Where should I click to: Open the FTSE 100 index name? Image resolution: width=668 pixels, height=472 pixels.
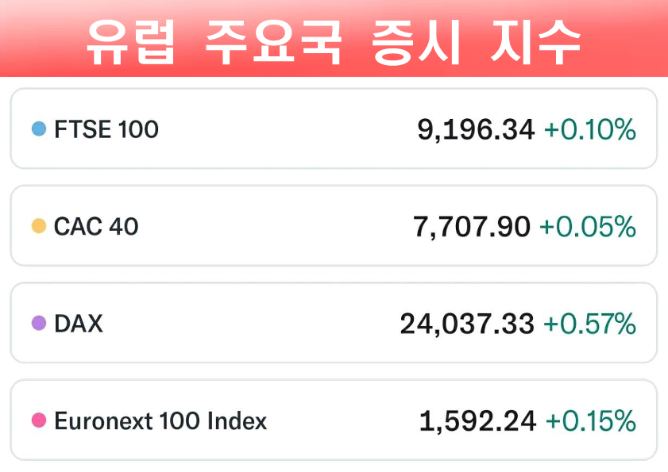pyautogui.click(x=106, y=129)
